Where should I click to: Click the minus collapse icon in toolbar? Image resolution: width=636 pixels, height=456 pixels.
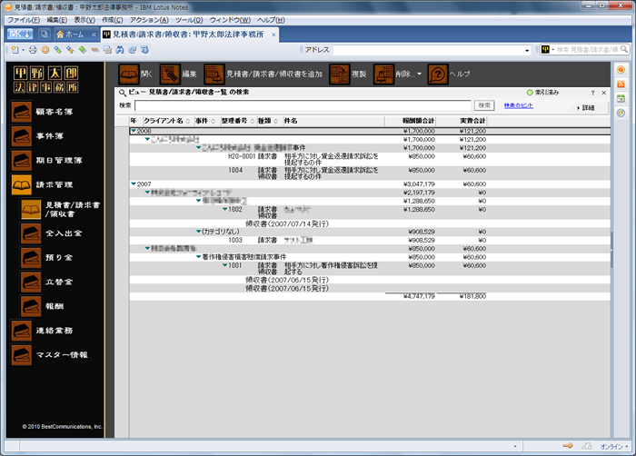click(x=94, y=49)
